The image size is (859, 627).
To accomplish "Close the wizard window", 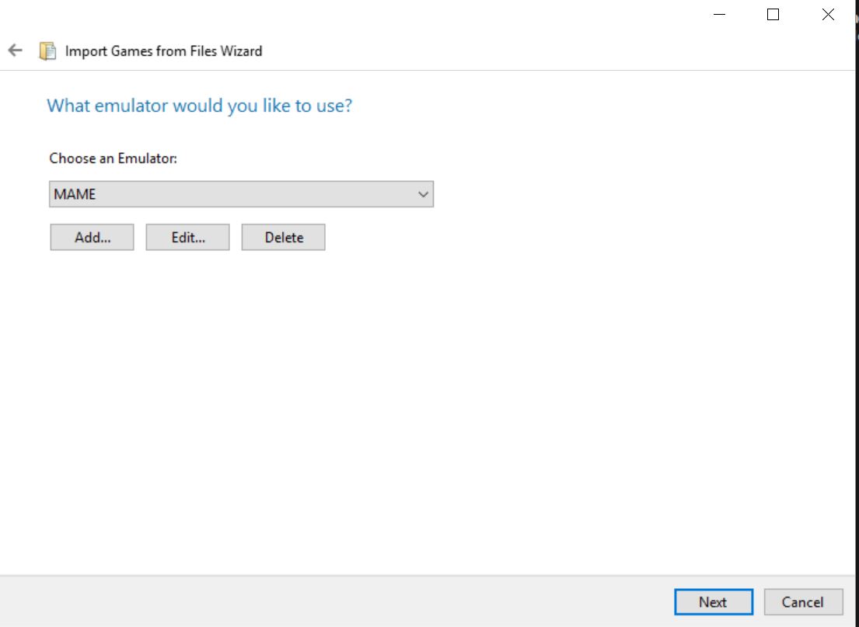I will [828, 15].
